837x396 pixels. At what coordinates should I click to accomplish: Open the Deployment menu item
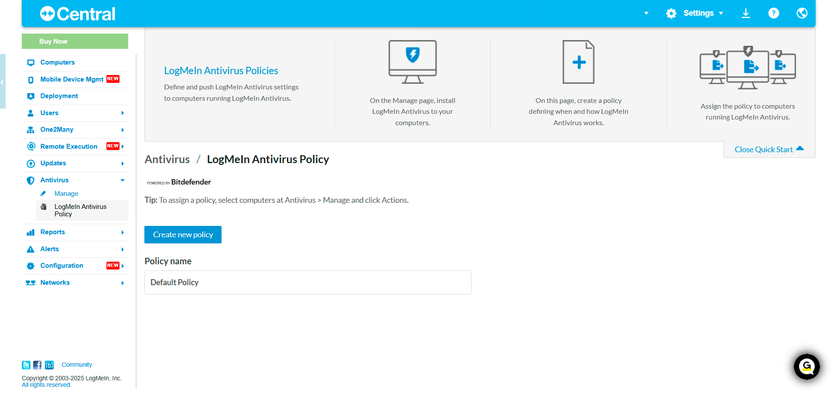coord(59,96)
